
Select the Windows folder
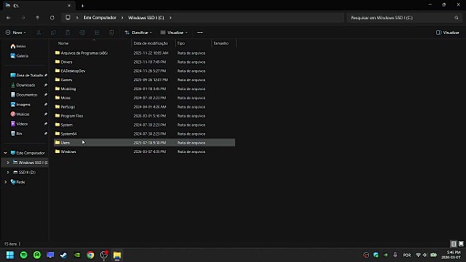tap(68, 152)
